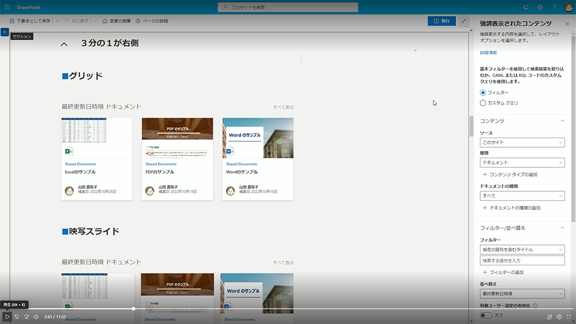This screenshot has width=576, height=324.
Task: Click the info icon beside 対象ユーザー設定の有効化
Action: pos(535,306)
